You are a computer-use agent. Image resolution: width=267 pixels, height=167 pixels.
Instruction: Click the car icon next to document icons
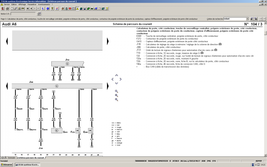pyautogui.click(x=23, y=9)
